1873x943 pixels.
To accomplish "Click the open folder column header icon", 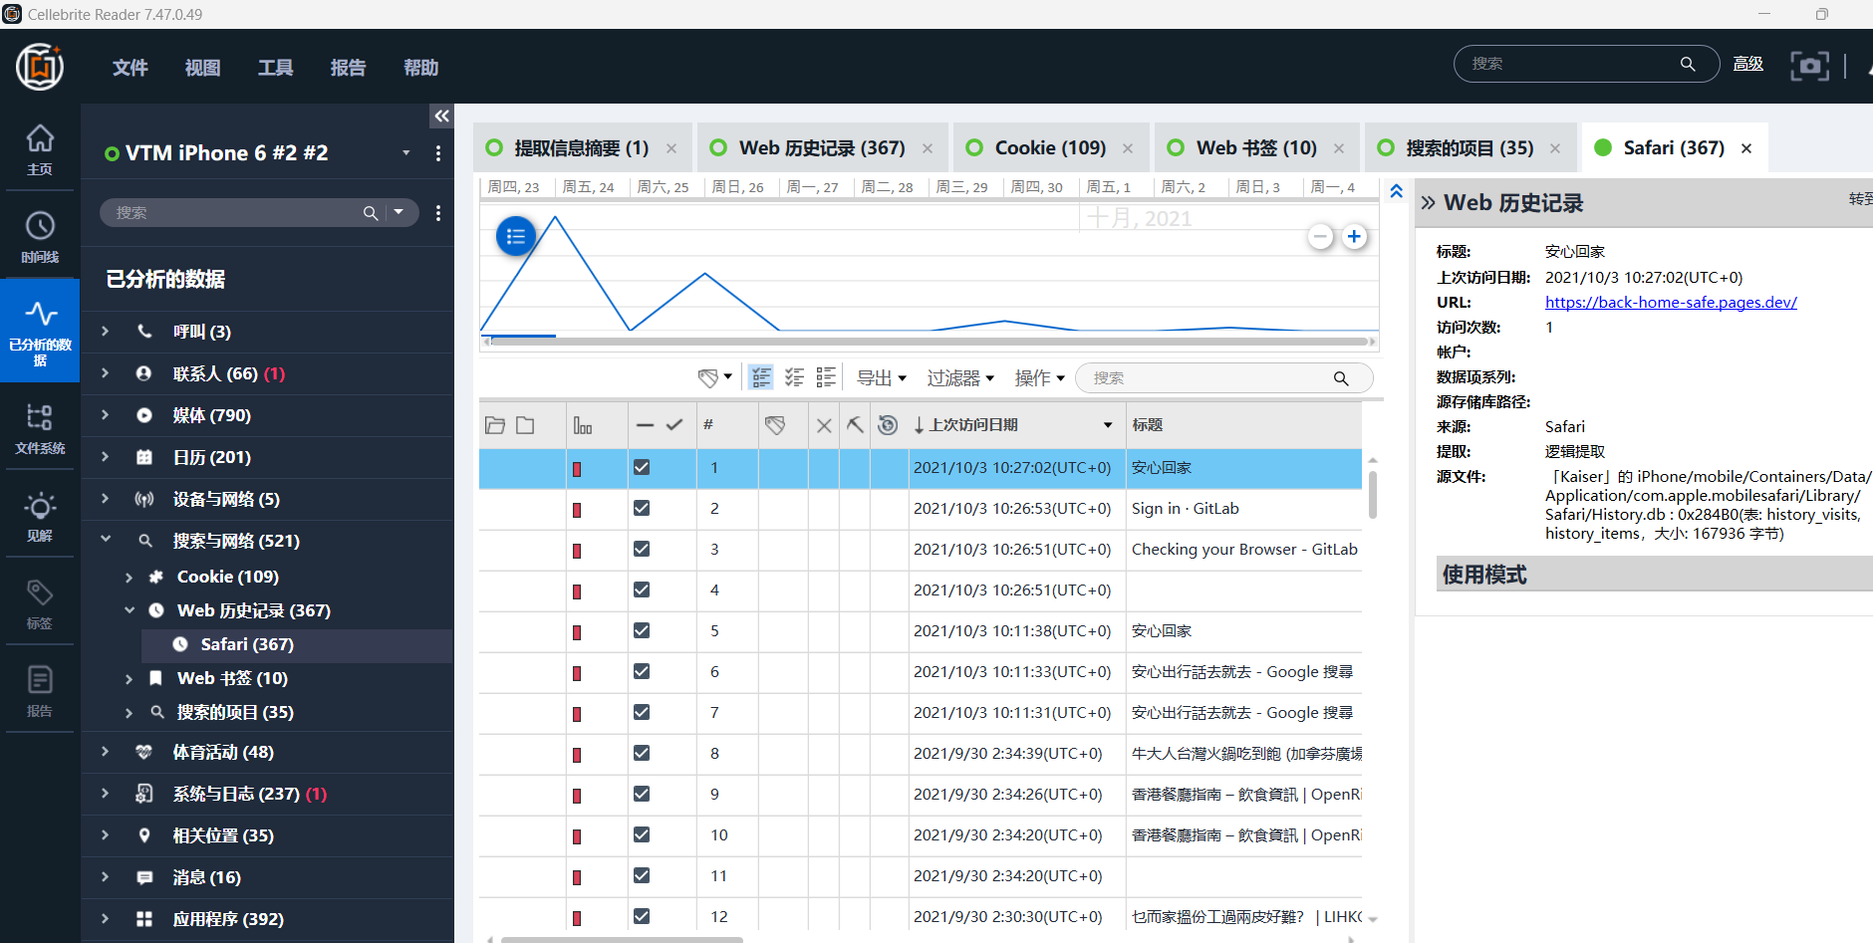I will (x=495, y=425).
